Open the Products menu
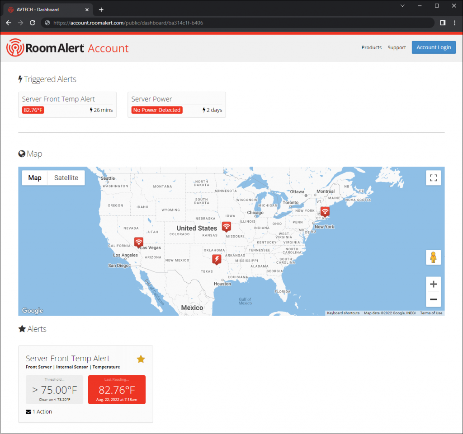The height and width of the screenshot is (434, 463). (x=371, y=47)
